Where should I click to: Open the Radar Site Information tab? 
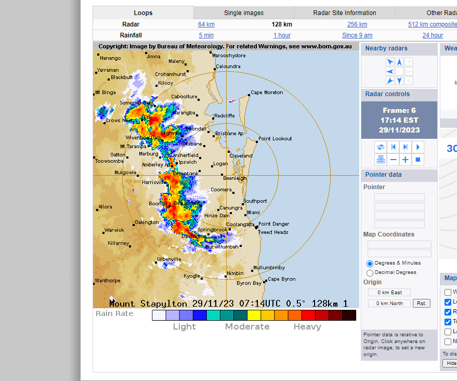click(345, 13)
